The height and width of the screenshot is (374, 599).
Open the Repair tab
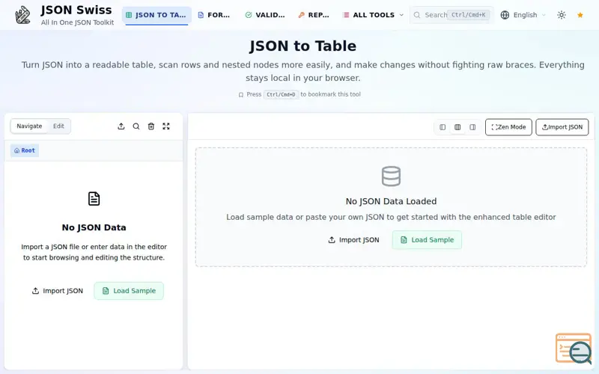[314, 15]
